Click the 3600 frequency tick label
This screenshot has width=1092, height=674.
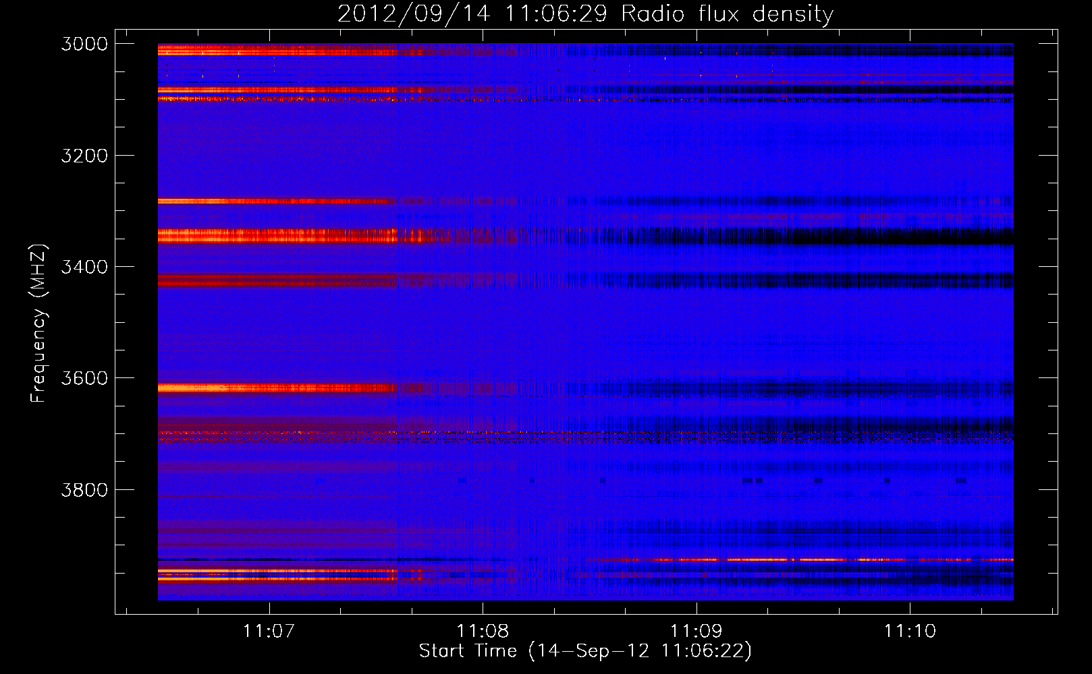(x=84, y=378)
